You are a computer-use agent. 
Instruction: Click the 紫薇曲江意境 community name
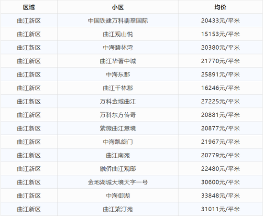(x=118, y=129)
